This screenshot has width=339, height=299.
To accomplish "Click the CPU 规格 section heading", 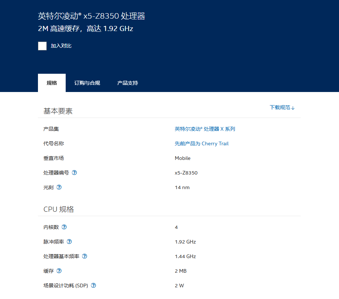I will [x=59, y=209].
